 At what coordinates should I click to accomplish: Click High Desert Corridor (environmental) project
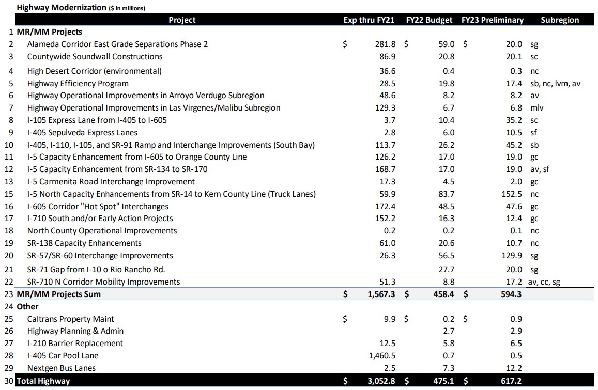click(94, 71)
